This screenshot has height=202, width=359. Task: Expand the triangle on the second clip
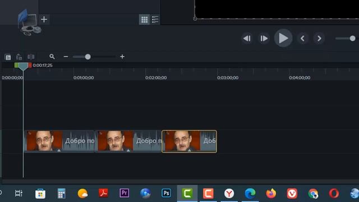[x=128, y=150]
